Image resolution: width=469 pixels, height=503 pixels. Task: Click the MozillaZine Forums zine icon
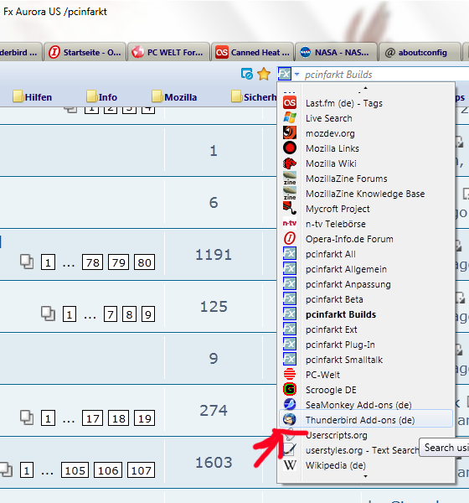[x=290, y=179]
